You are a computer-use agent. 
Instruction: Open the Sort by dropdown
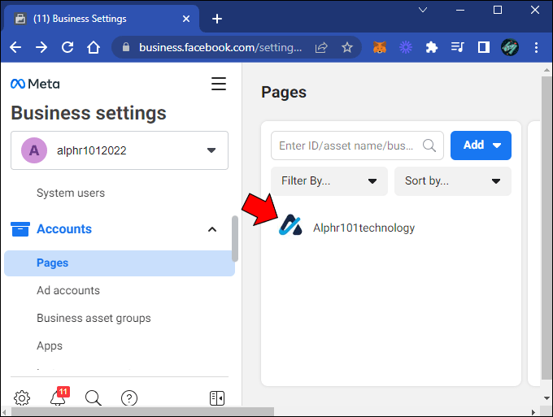[452, 181]
